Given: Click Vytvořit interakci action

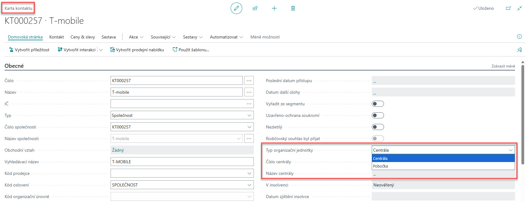Looking at the screenshot, I should (77, 50).
